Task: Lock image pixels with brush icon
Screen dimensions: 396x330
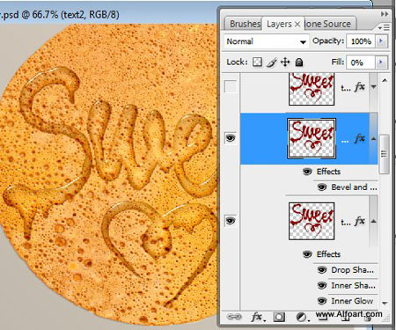Action: pos(271,62)
